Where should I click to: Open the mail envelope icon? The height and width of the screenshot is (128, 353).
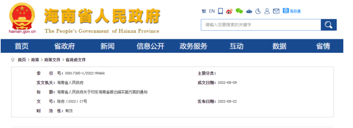click(x=276, y=11)
